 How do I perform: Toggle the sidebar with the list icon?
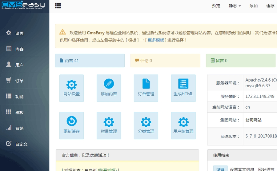point(58,6)
